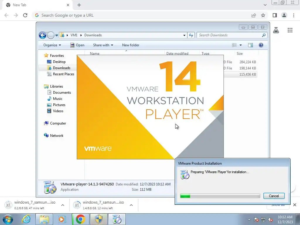Close the New Tab tab

[68, 5]
